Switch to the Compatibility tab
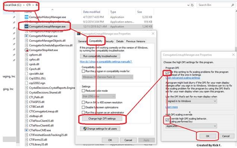 tap(96, 41)
